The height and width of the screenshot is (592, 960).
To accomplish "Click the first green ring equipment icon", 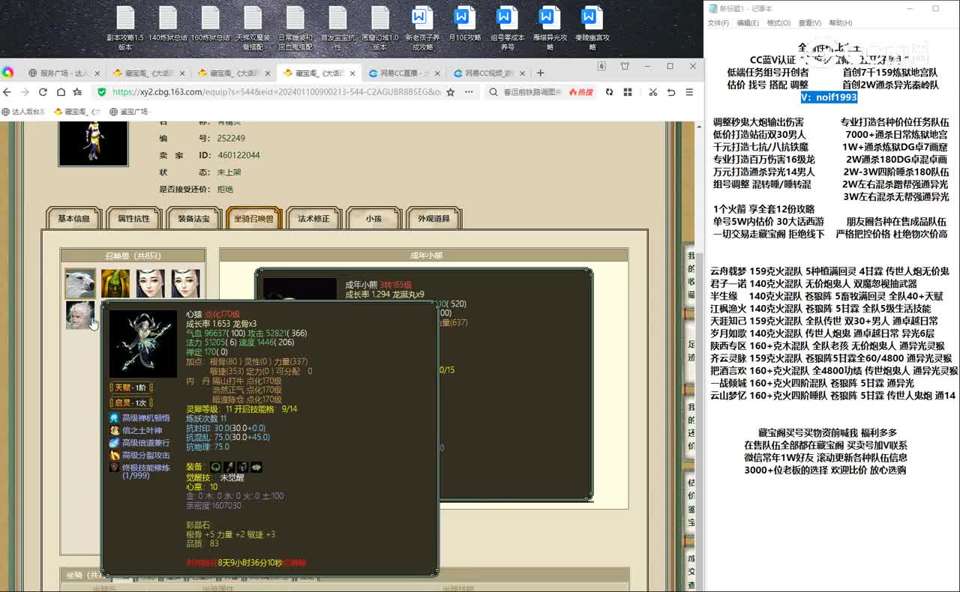I will (216, 467).
